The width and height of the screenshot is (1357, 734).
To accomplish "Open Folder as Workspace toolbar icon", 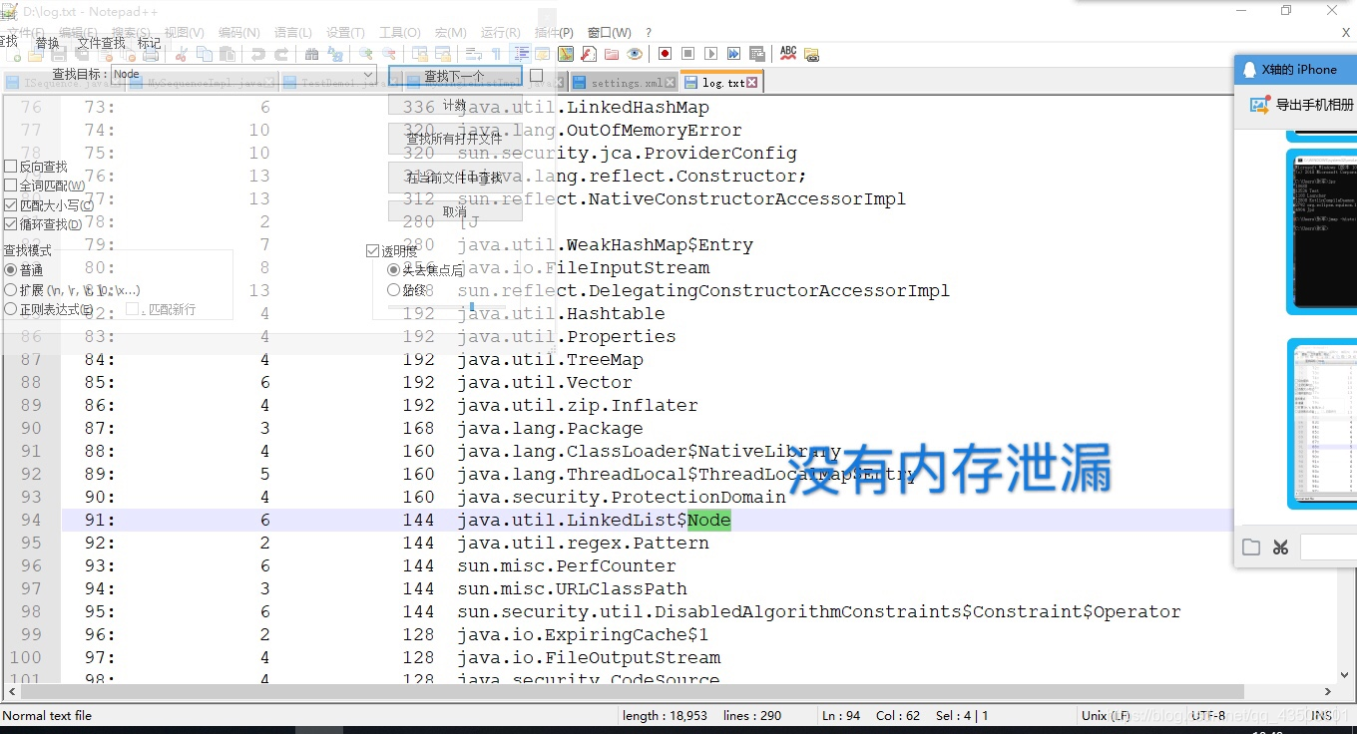I will click(x=612, y=54).
